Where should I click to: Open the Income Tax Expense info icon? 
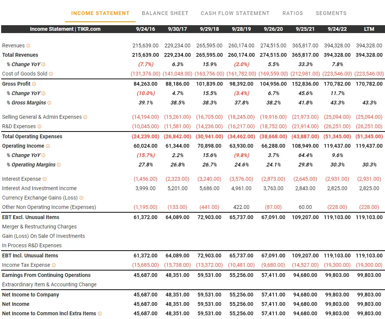tap(53, 265)
